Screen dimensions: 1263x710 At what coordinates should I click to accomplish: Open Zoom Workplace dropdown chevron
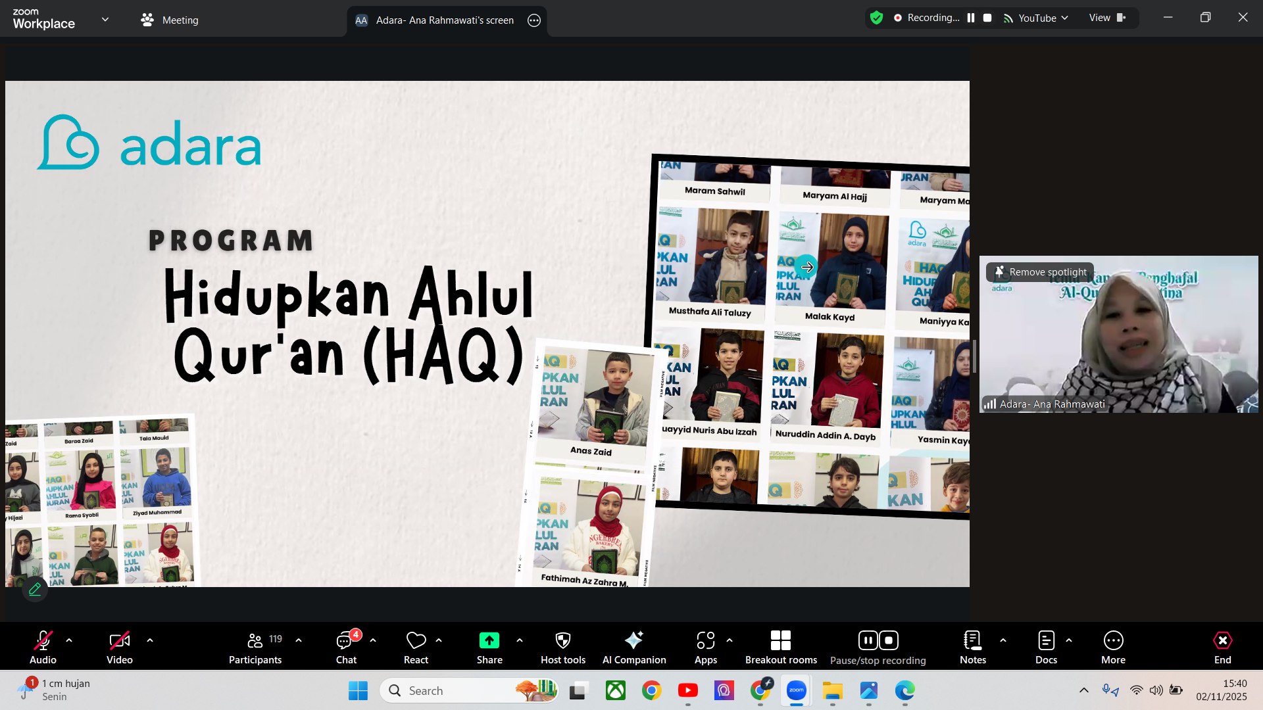(105, 20)
